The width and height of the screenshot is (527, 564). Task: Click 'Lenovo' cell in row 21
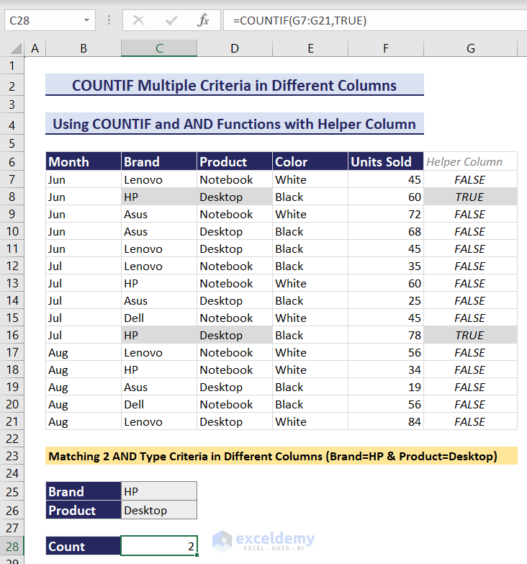coord(159,421)
